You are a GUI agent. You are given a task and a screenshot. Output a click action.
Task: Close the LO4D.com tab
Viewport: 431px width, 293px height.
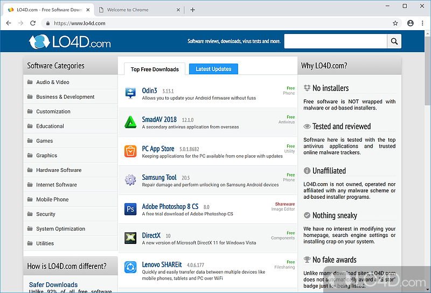click(x=88, y=10)
